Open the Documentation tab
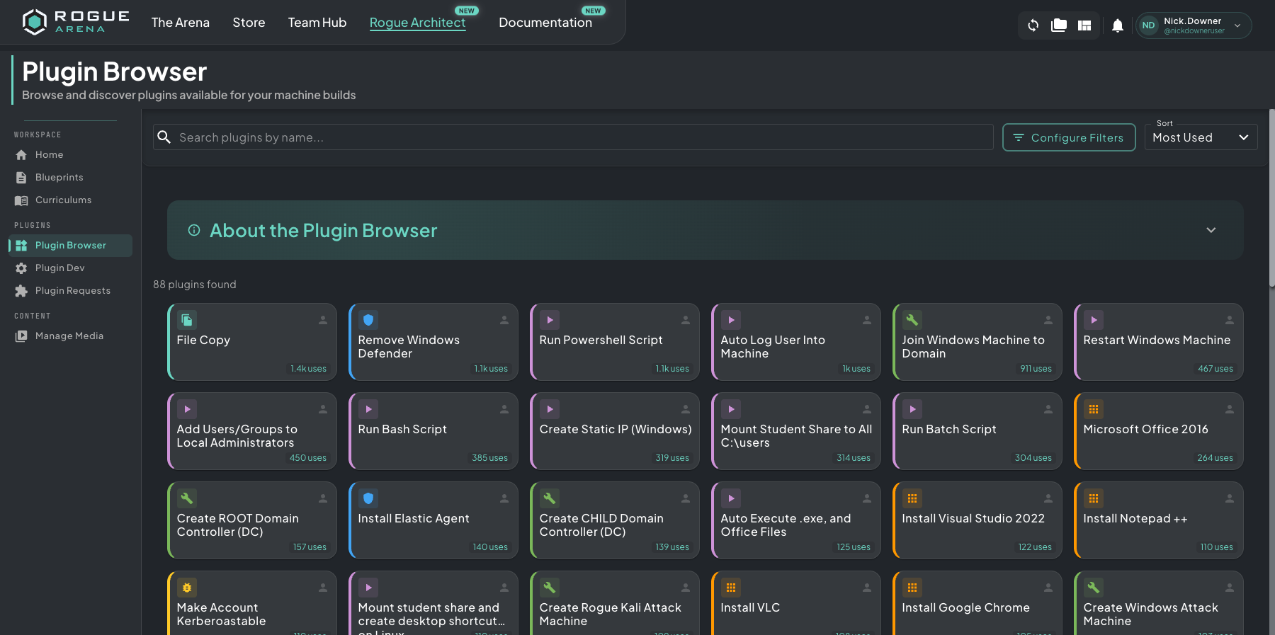This screenshot has height=635, width=1275. click(x=545, y=23)
